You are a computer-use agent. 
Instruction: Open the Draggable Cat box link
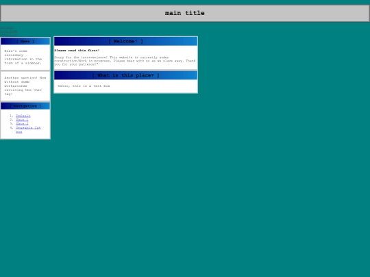click(28, 130)
